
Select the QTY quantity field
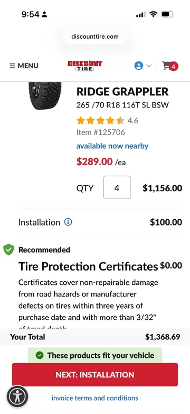pyautogui.click(x=117, y=187)
